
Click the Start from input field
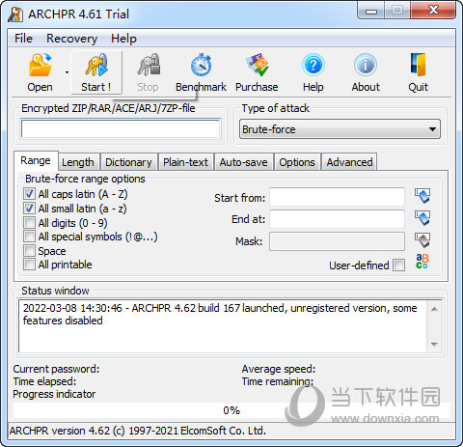[337, 197]
